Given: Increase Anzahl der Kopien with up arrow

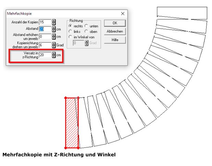Looking at the screenshot, I should tap(54, 21).
